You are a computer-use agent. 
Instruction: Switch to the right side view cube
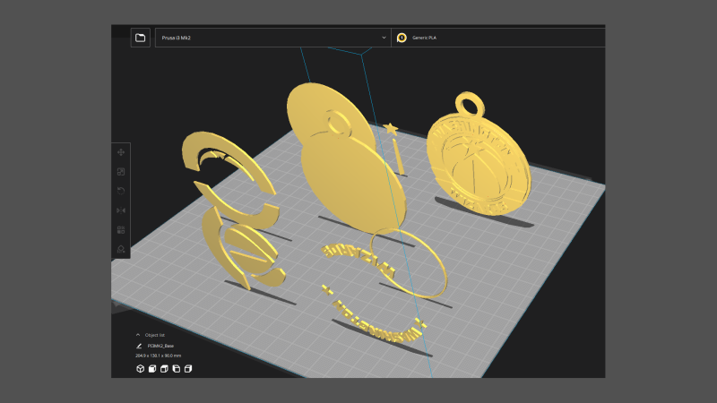click(188, 368)
